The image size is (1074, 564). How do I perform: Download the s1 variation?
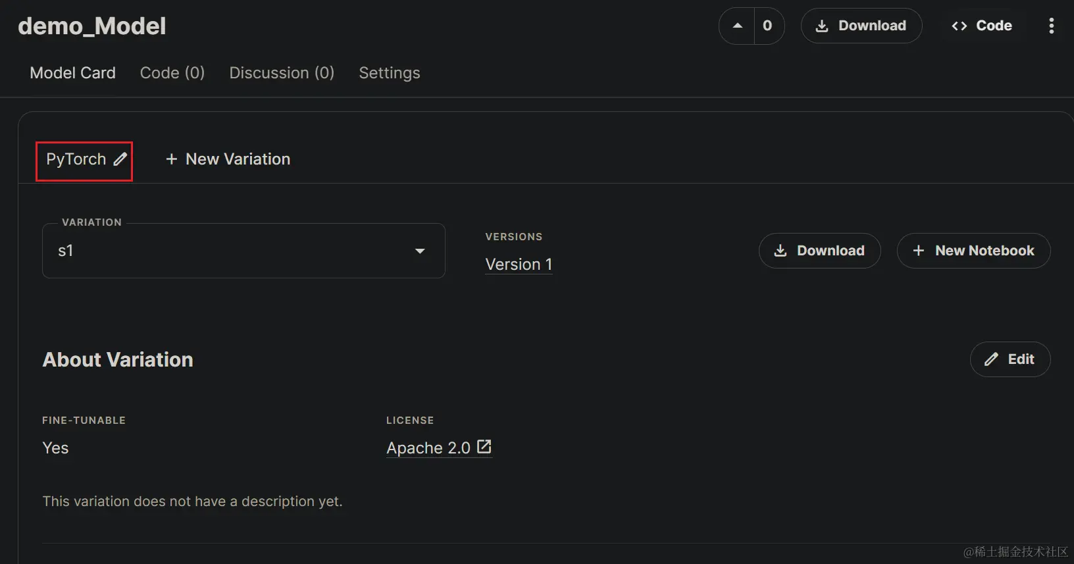click(x=819, y=251)
